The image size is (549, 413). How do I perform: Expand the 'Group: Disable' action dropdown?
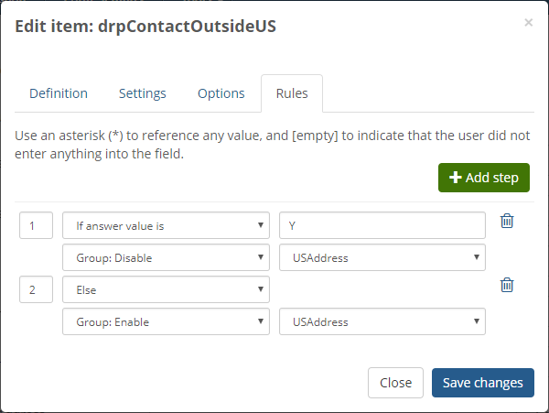pos(166,258)
